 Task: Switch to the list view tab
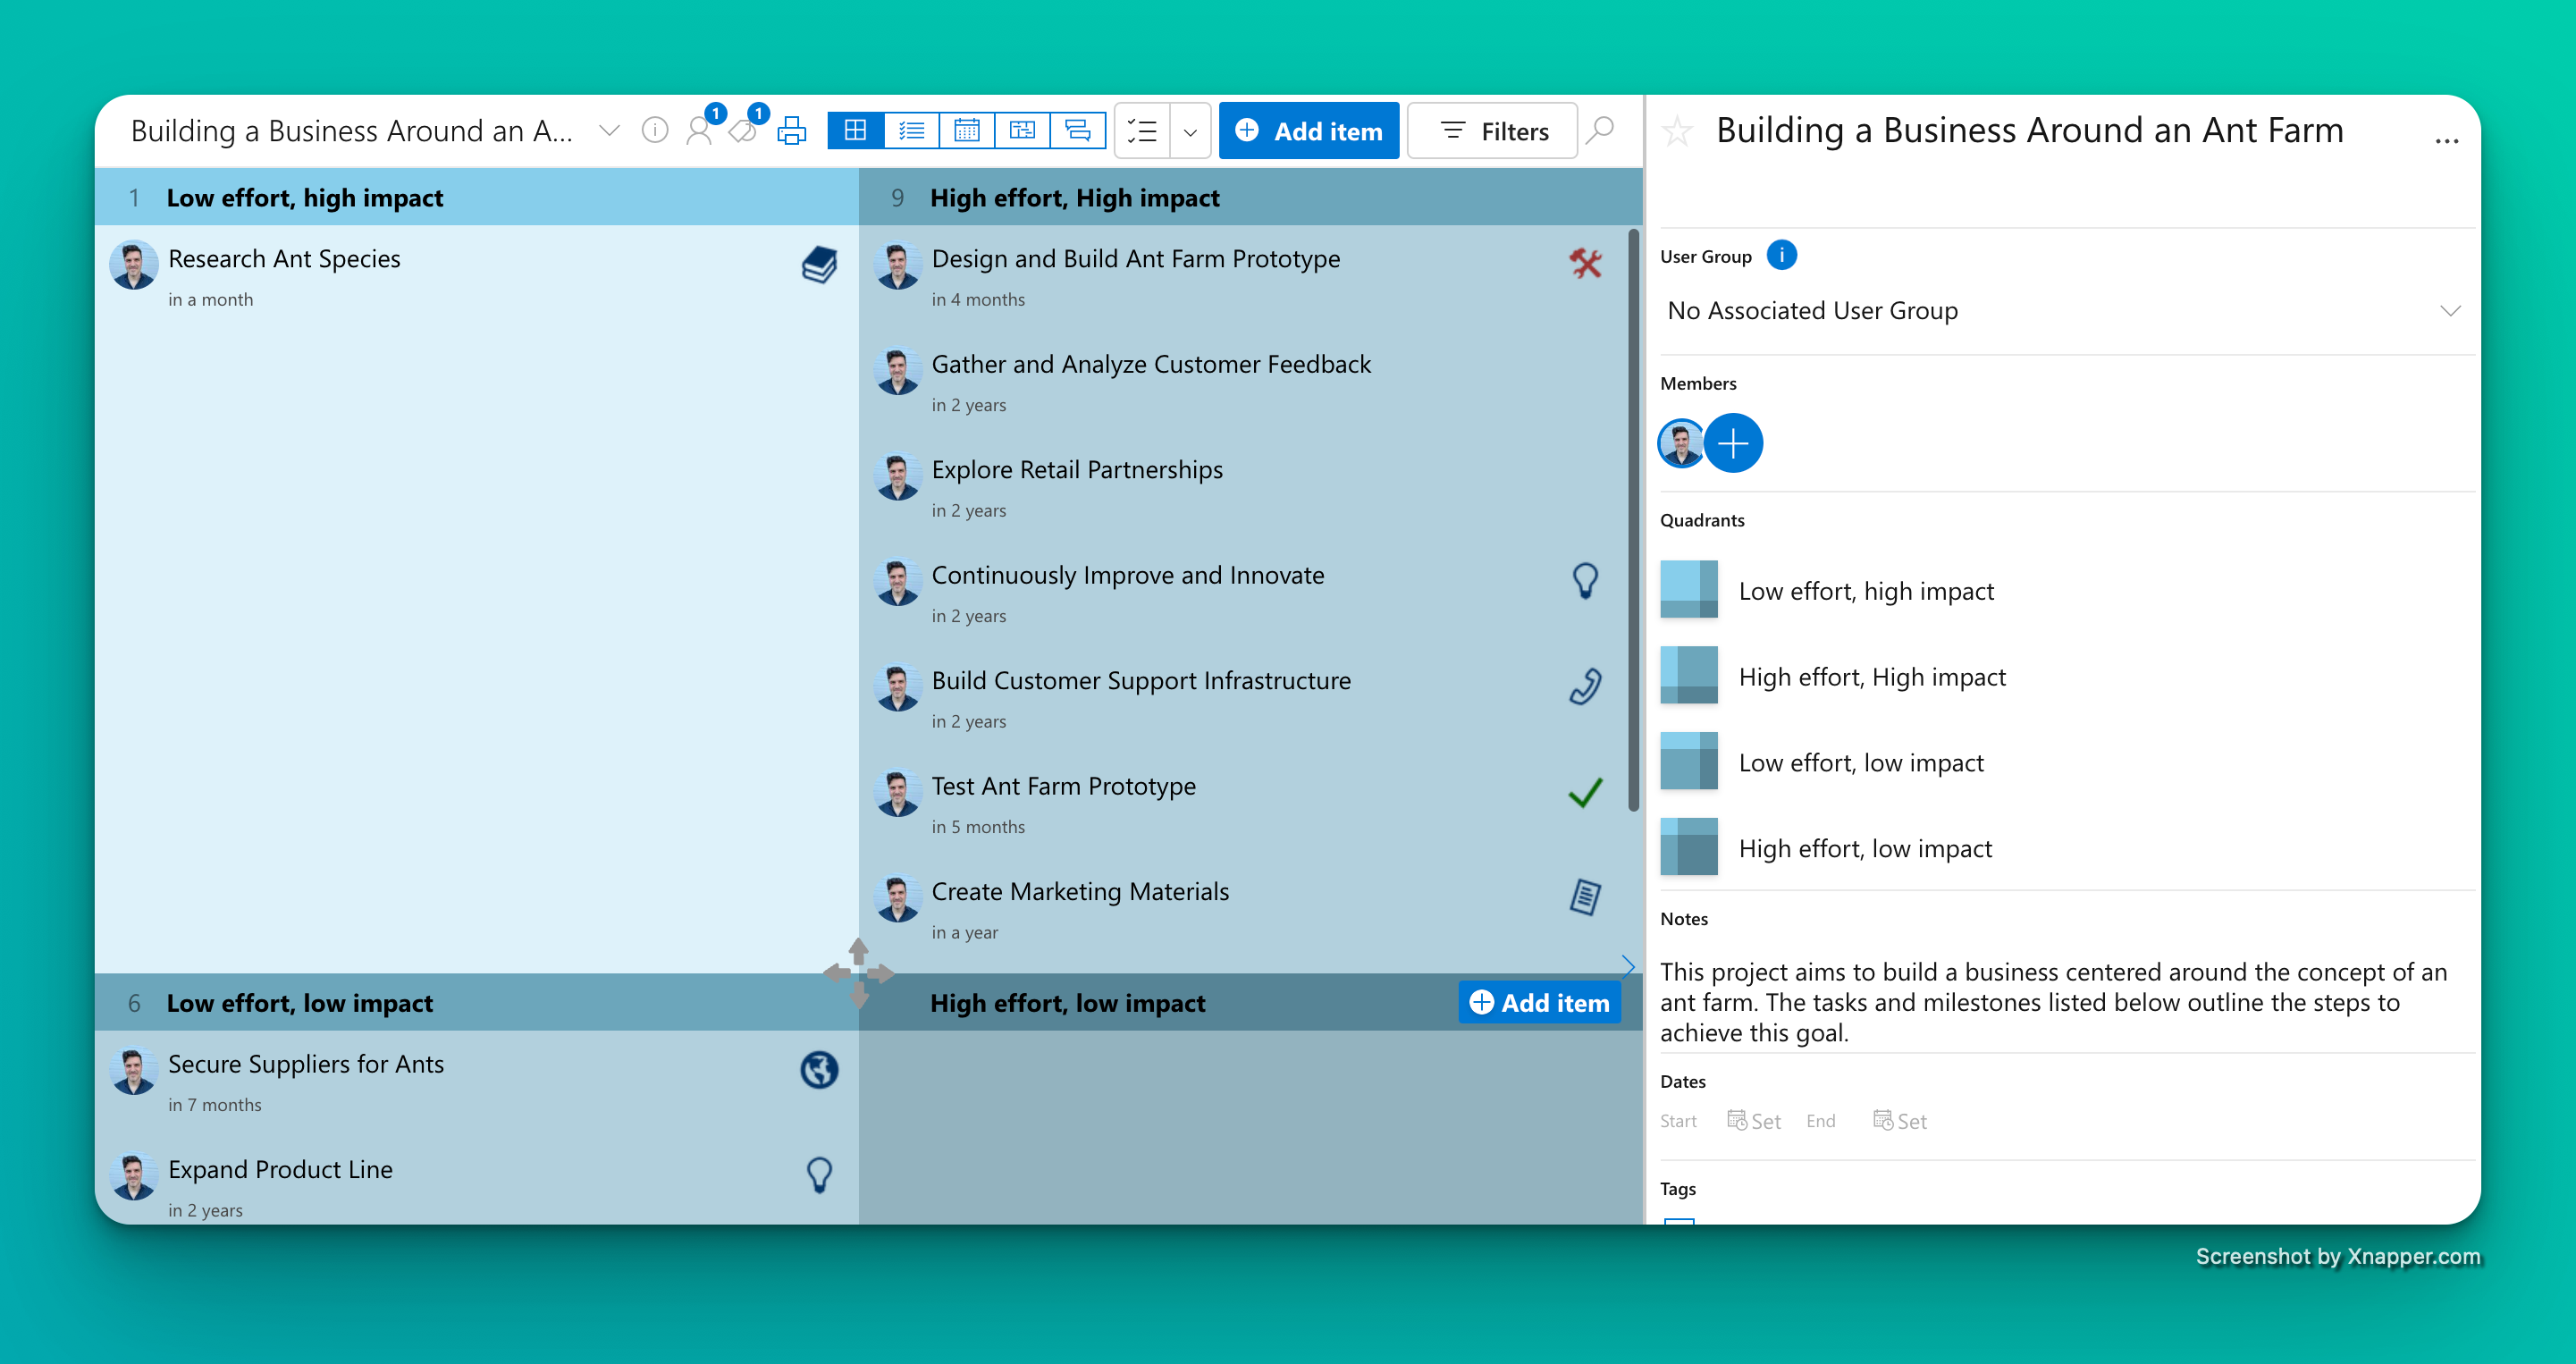pos(912,131)
